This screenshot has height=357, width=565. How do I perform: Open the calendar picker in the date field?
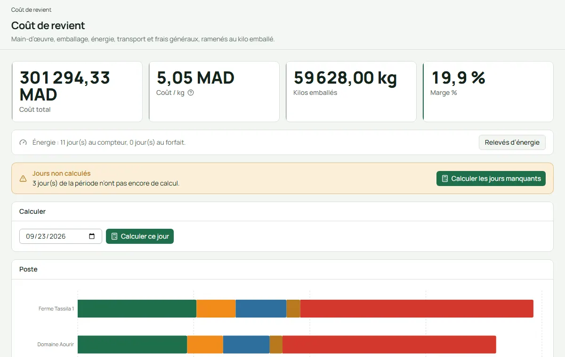click(x=92, y=236)
